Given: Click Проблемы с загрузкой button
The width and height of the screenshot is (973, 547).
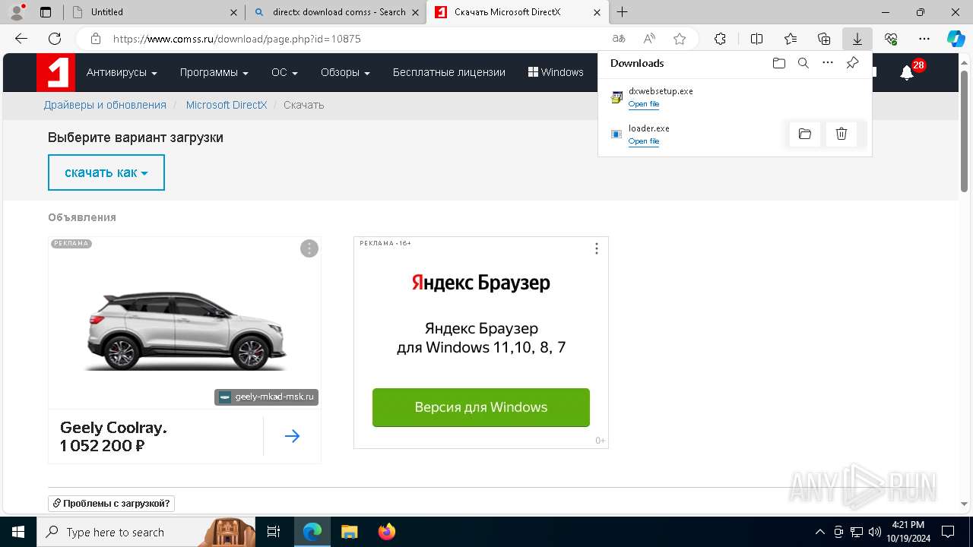Looking at the screenshot, I should click(x=112, y=503).
